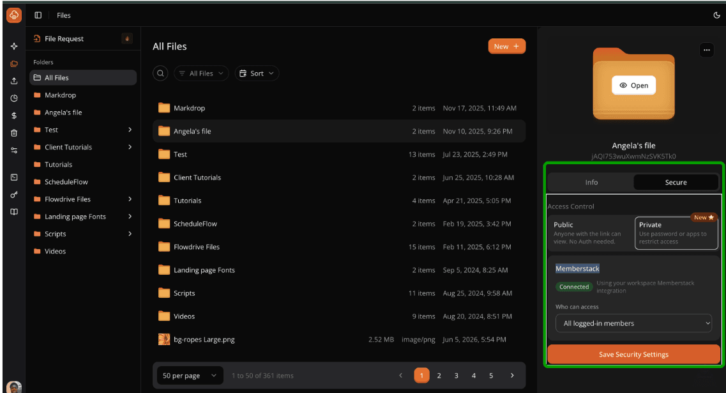Select the Test folder row in list
The image size is (726, 393).
[339, 155]
